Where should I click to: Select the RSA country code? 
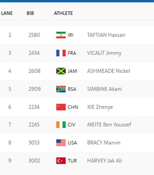point(72,89)
